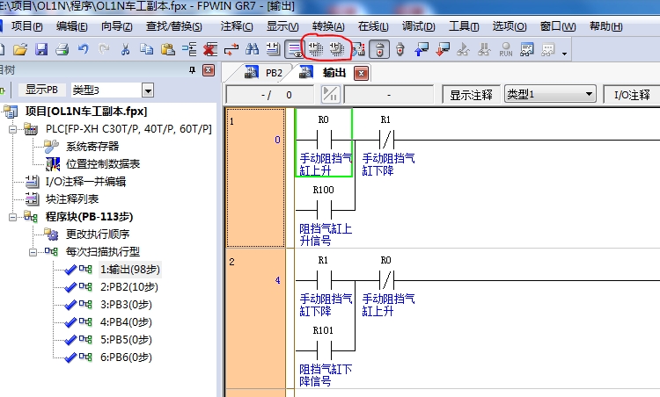660x397 pixels.
Task: Toggle the display comment view icon
Action: coord(294,49)
